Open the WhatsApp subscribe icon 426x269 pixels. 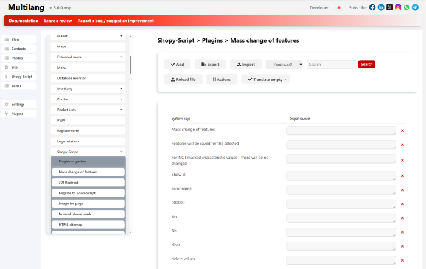coord(407,7)
